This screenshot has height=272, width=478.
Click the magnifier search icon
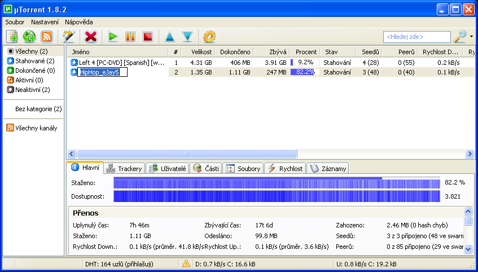[460, 37]
